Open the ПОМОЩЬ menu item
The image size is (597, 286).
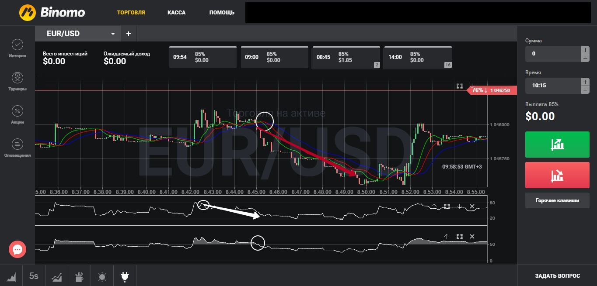[222, 13]
